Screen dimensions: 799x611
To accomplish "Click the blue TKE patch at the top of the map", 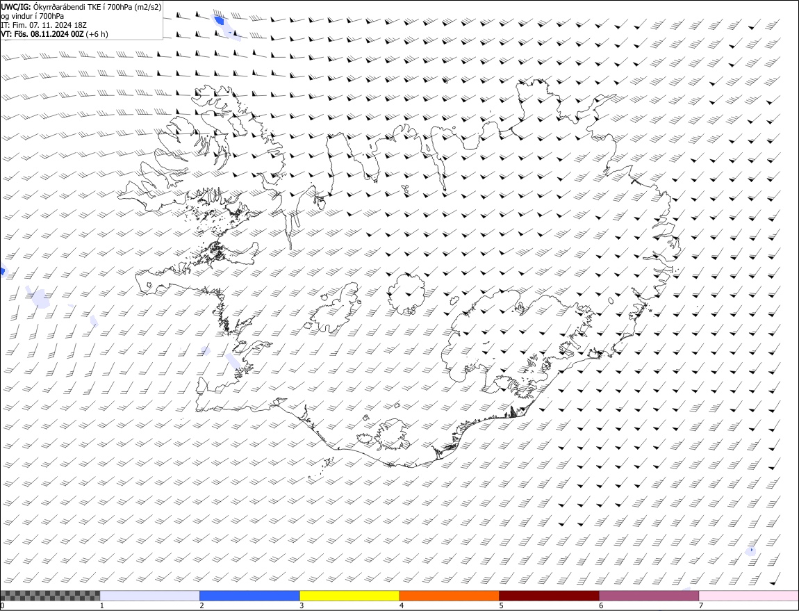I will tap(219, 20).
